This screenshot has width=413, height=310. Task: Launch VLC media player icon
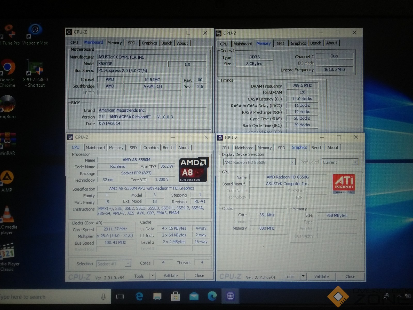(7, 214)
